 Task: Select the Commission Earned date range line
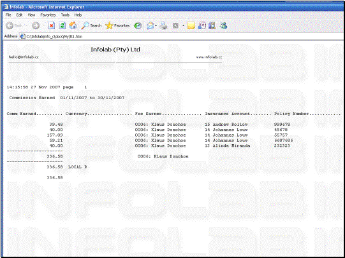pyautogui.click(x=67, y=98)
